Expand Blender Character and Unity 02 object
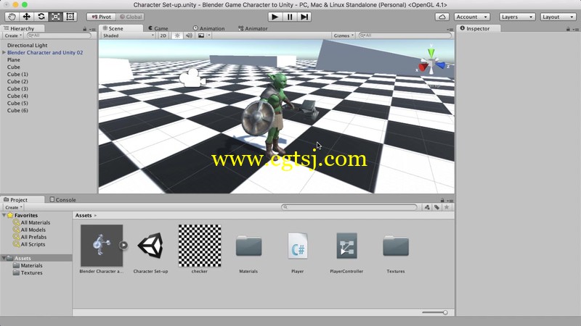Viewport: 581px width, 326px height. coord(4,52)
